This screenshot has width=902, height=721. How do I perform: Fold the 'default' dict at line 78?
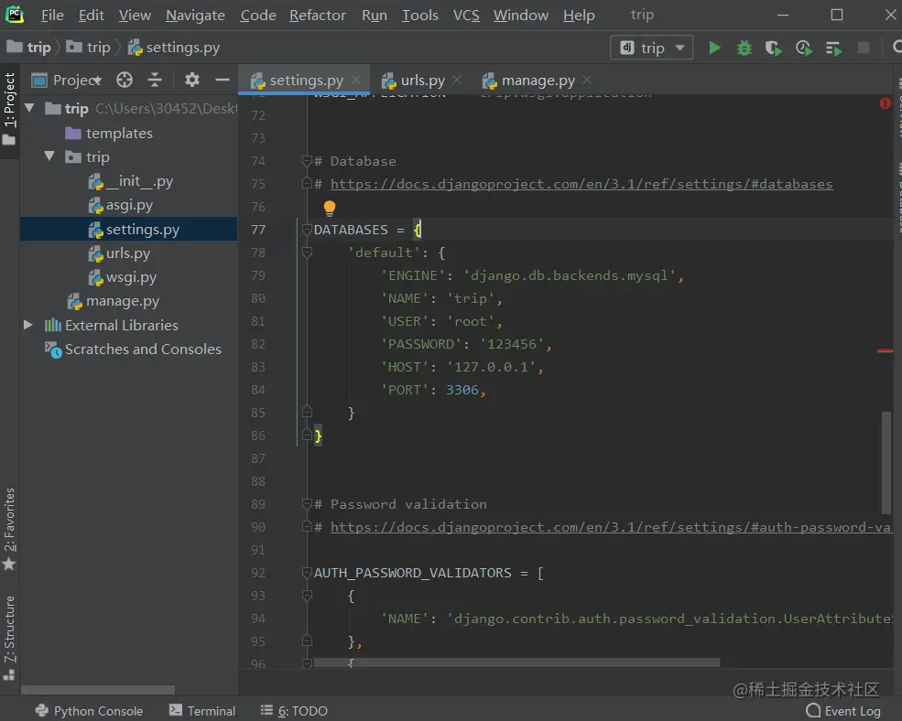(x=307, y=253)
